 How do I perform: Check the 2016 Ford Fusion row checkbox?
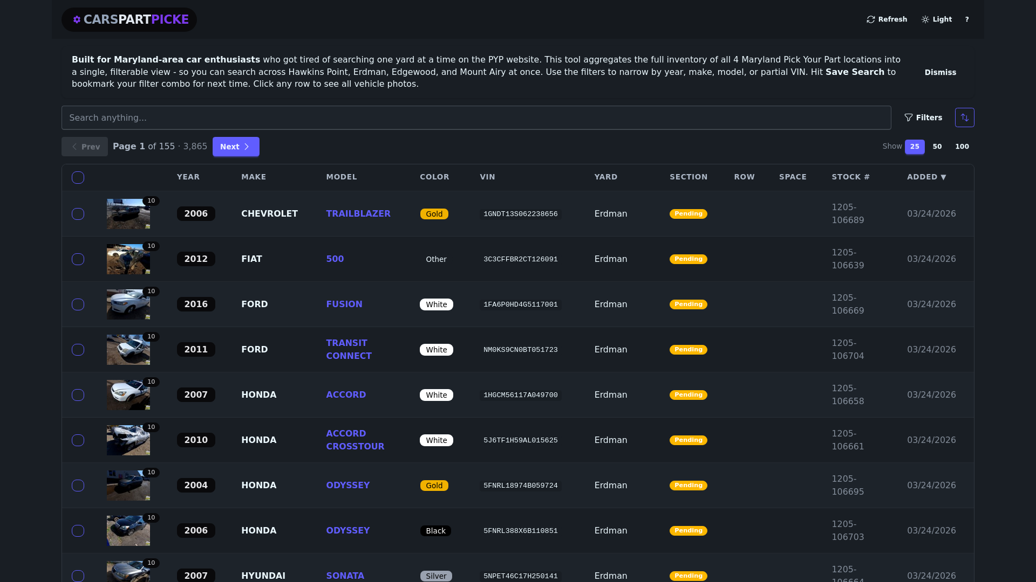(x=78, y=304)
